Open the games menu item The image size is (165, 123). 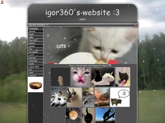point(35,46)
